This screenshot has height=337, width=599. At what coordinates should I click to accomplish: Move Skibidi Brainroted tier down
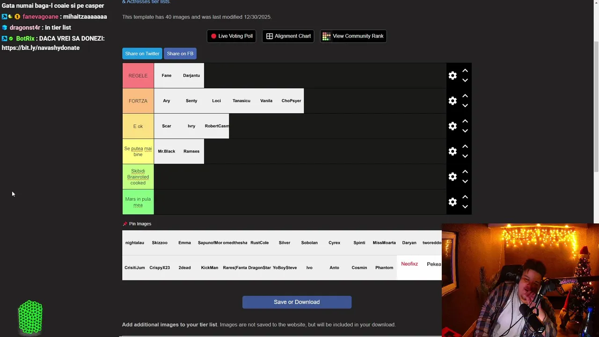point(465,181)
